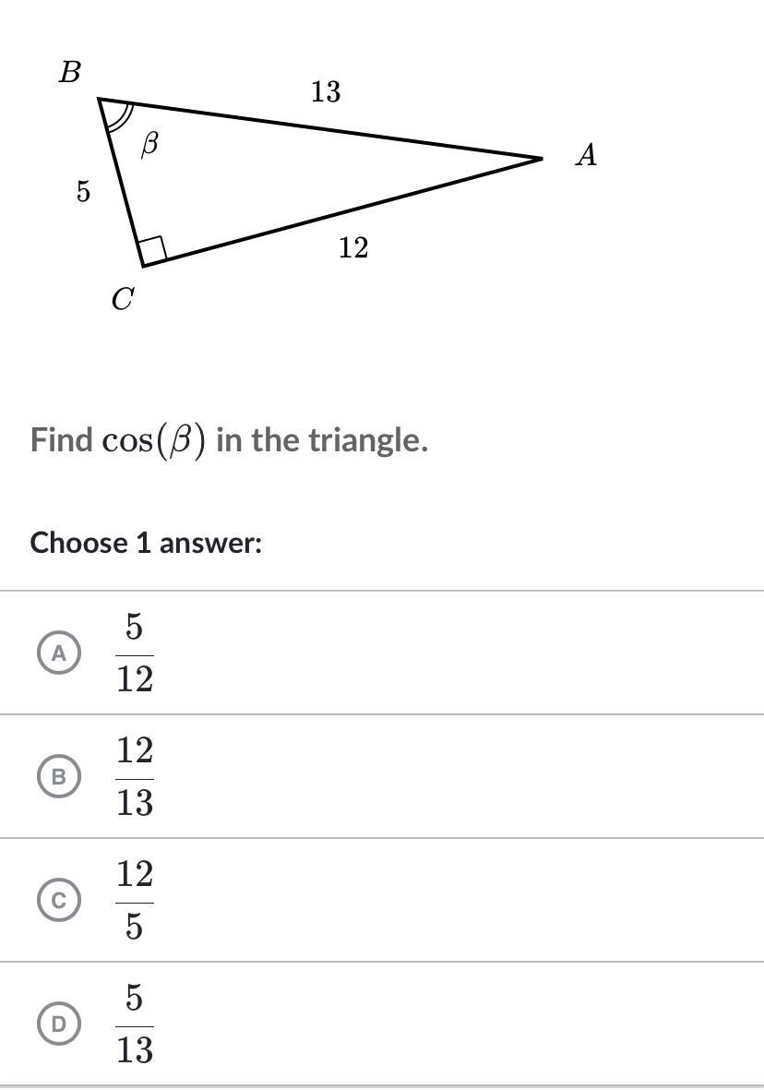Click the 5/12 fraction answer

point(134,653)
